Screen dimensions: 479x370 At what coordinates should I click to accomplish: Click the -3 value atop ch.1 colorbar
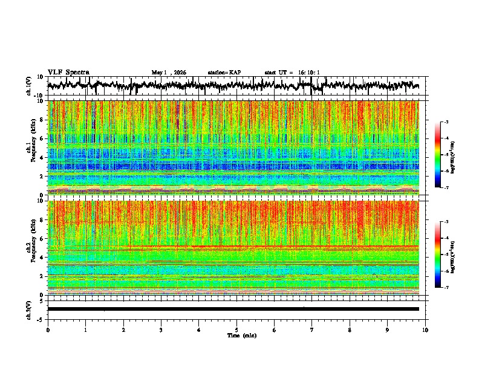coord(446,122)
